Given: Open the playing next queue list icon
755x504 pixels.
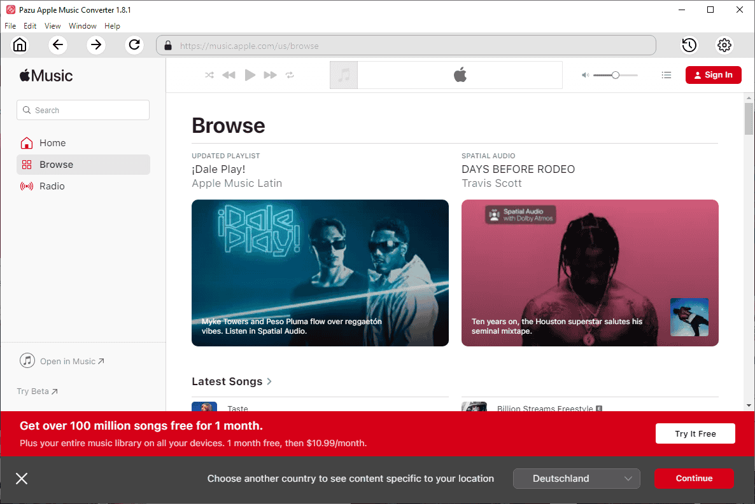Looking at the screenshot, I should click(667, 75).
